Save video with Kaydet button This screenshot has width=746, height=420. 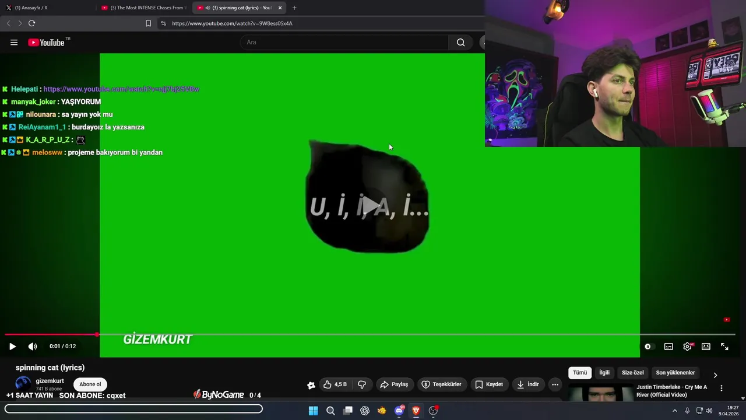click(489, 384)
